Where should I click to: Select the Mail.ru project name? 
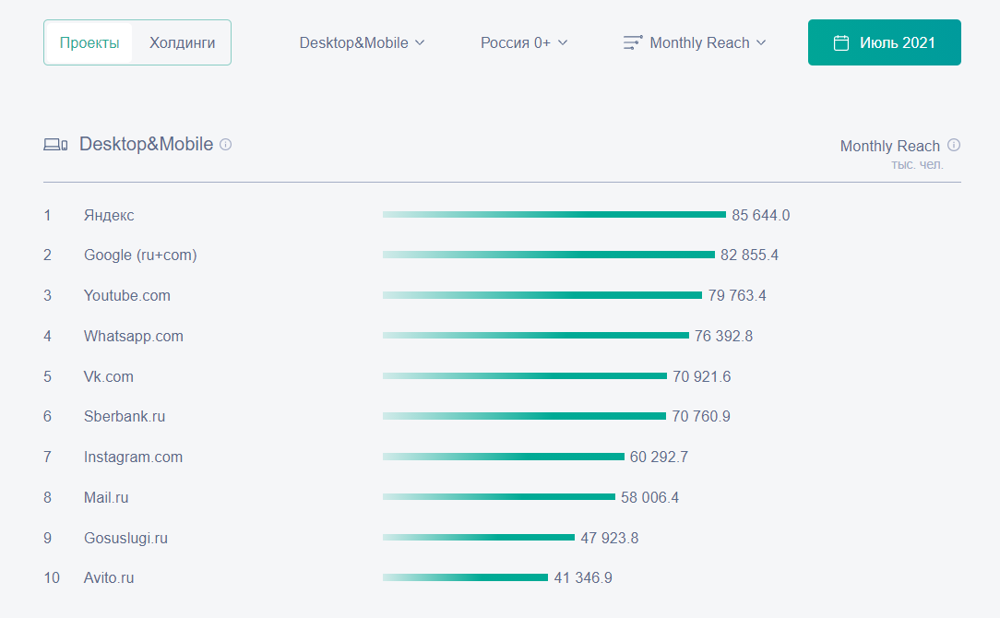(x=106, y=497)
